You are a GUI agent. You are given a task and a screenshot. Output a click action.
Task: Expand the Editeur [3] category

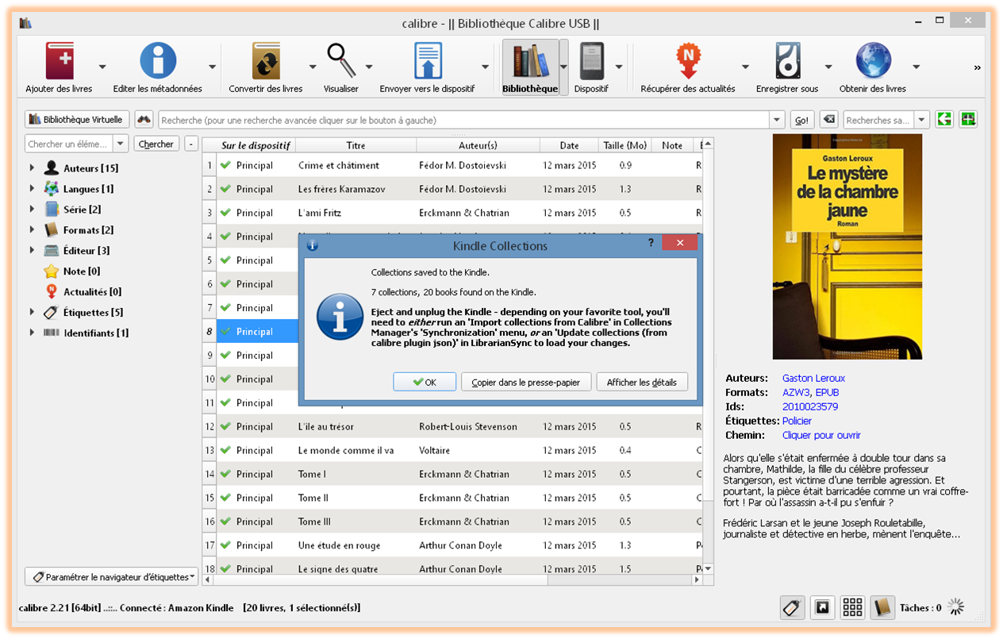[x=32, y=251]
